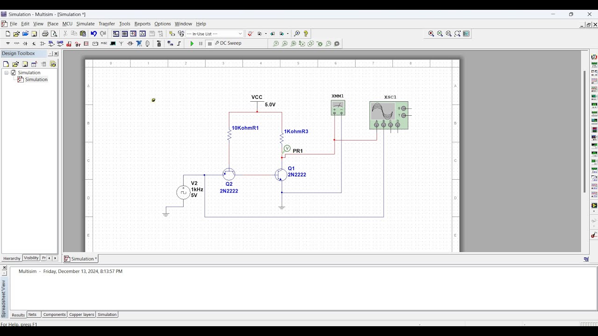Click the PR1 voltage probe
This screenshot has width=598, height=336.
coord(287,149)
